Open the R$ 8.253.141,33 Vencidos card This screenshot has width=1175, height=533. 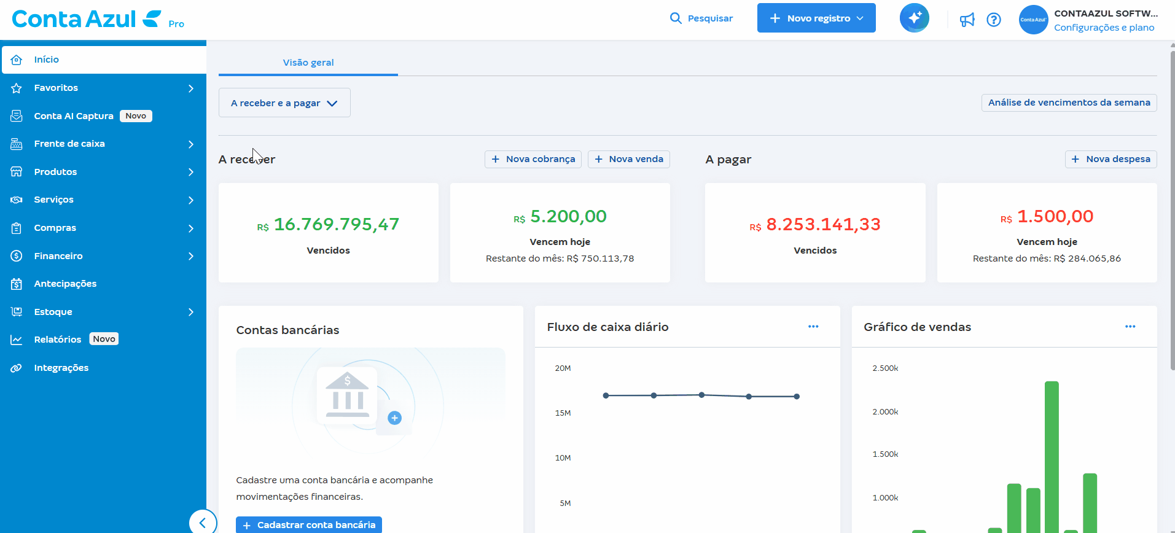pos(815,233)
